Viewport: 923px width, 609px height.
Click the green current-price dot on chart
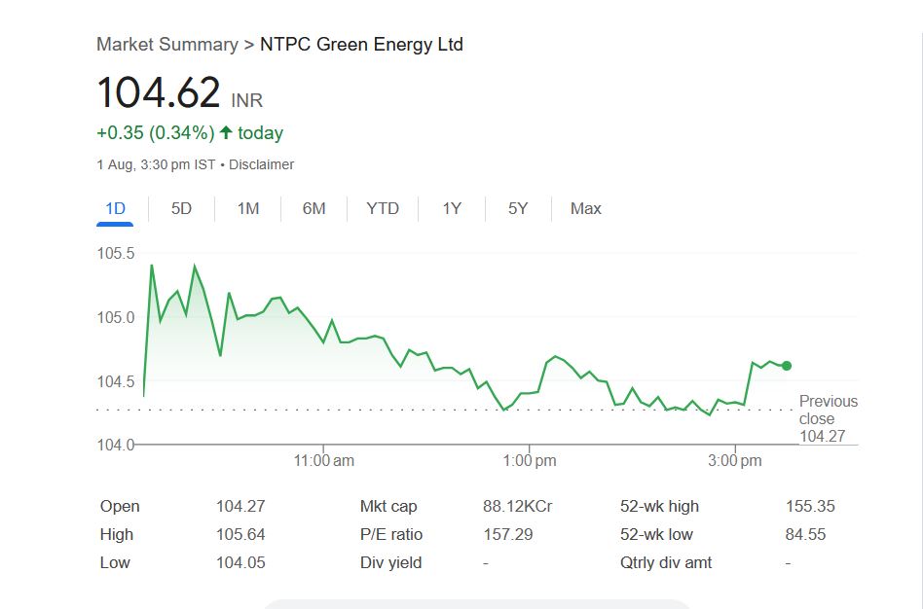click(x=787, y=366)
